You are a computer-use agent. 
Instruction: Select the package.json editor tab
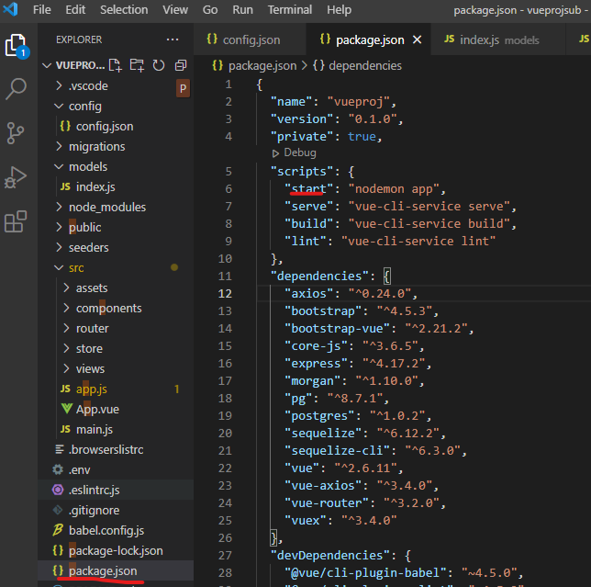[369, 40]
